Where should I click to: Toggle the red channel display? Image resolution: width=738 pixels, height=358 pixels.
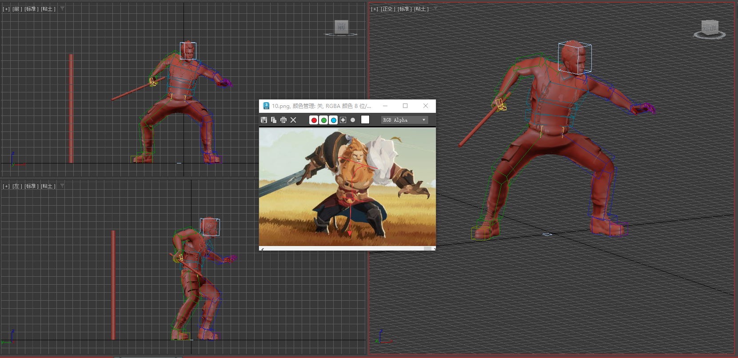pos(314,120)
